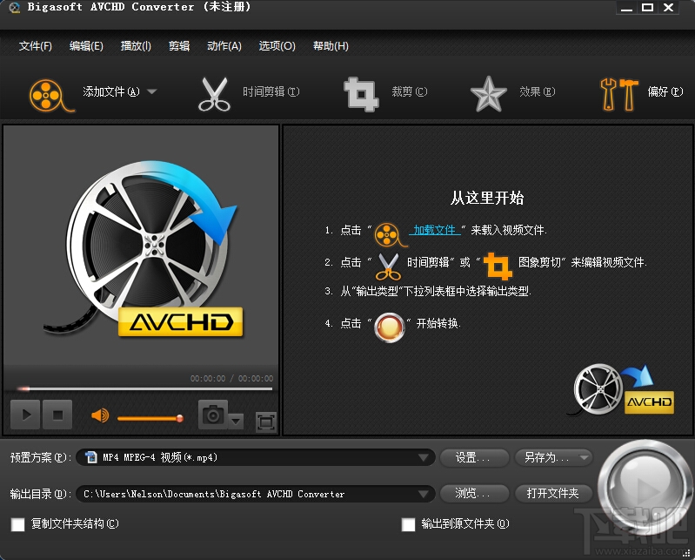Click the scissors icon in step 2 instructions
The image size is (695, 560).
[388, 267]
